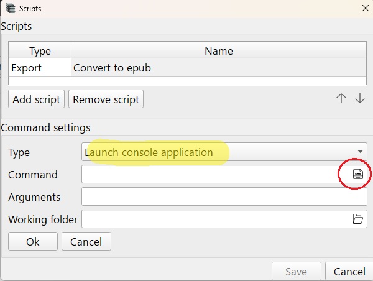Focus the Command input field

tap(216, 174)
